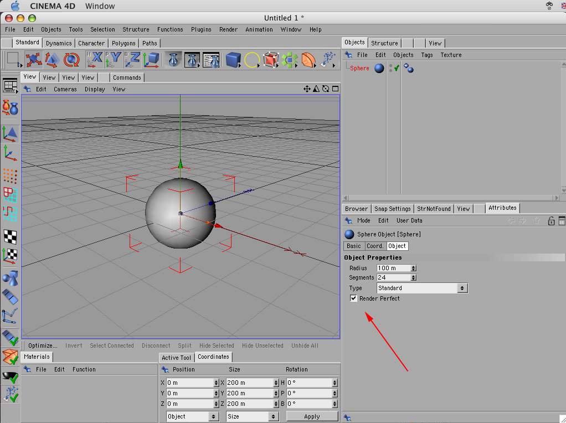Select the Rotate tool icon
The height and width of the screenshot is (423, 566).
(71, 60)
